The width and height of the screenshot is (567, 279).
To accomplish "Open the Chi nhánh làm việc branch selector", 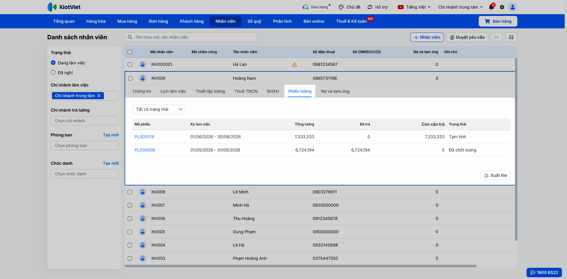I will pyautogui.click(x=85, y=96).
